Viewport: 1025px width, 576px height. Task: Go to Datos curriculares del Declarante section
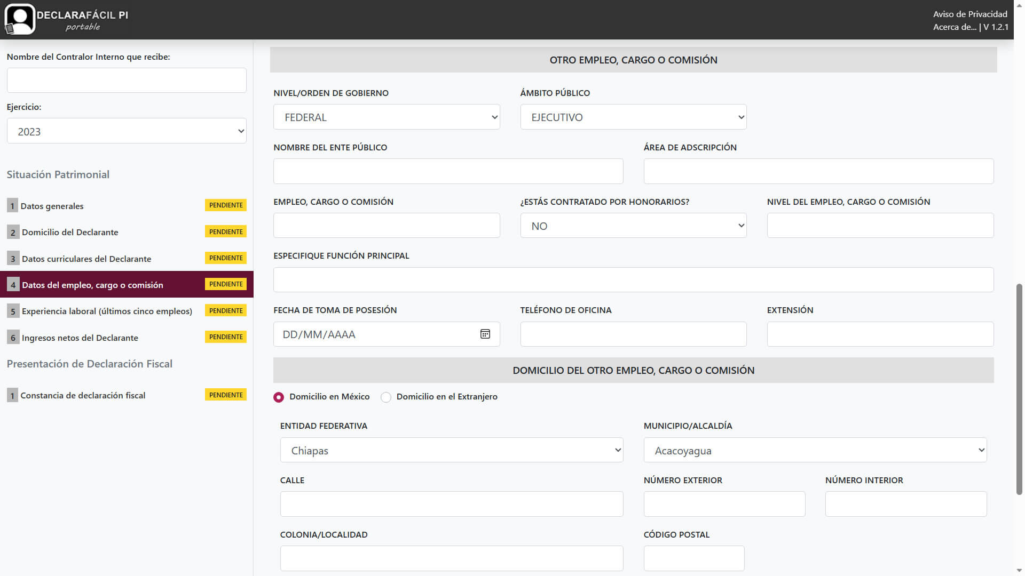click(x=127, y=258)
